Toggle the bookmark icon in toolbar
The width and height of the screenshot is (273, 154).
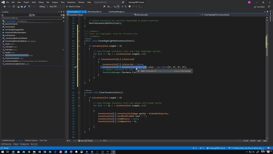click(x=130, y=7)
